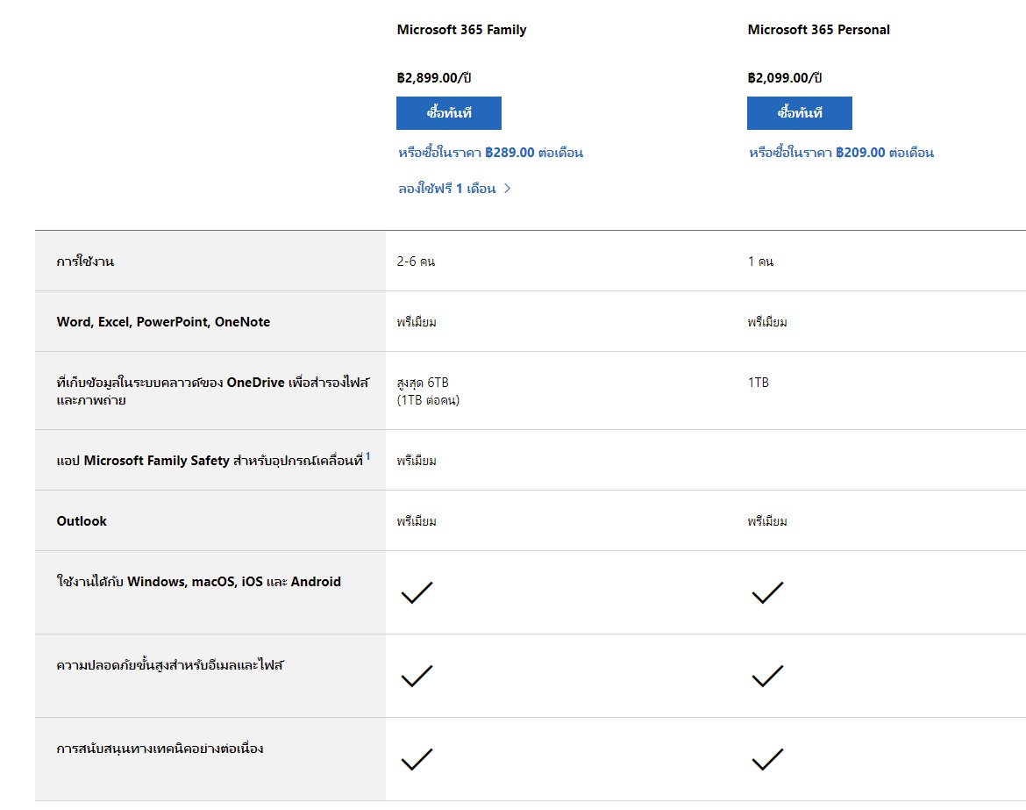Click the Outlook row label
This screenshot has height=810, width=1026.
tap(82, 521)
